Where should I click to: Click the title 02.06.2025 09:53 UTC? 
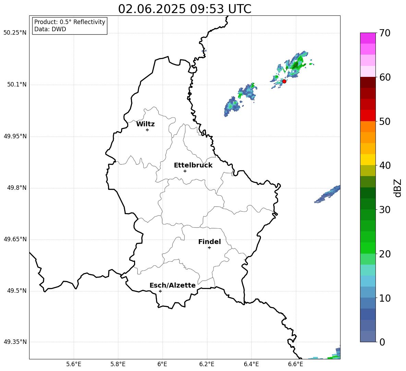pos(184,9)
